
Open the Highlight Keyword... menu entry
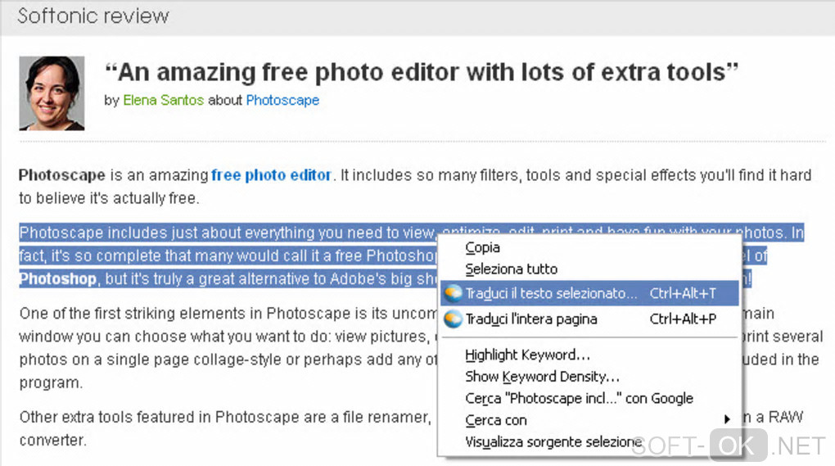coord(527,355)
